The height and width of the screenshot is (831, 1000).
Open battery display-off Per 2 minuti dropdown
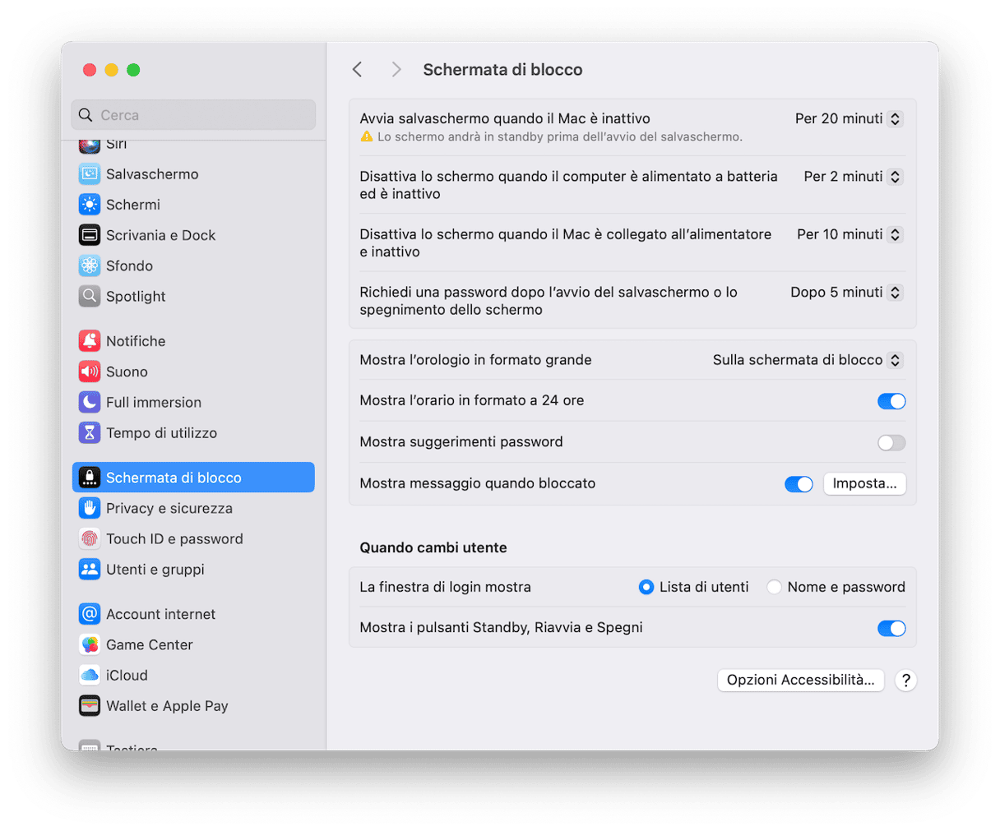pos(853,177)
